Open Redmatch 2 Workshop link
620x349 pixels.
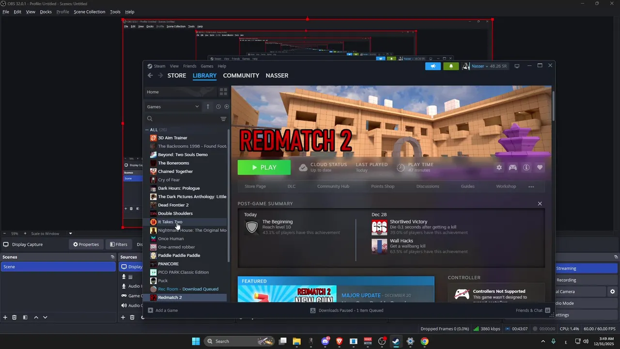(x=506, y=187)
